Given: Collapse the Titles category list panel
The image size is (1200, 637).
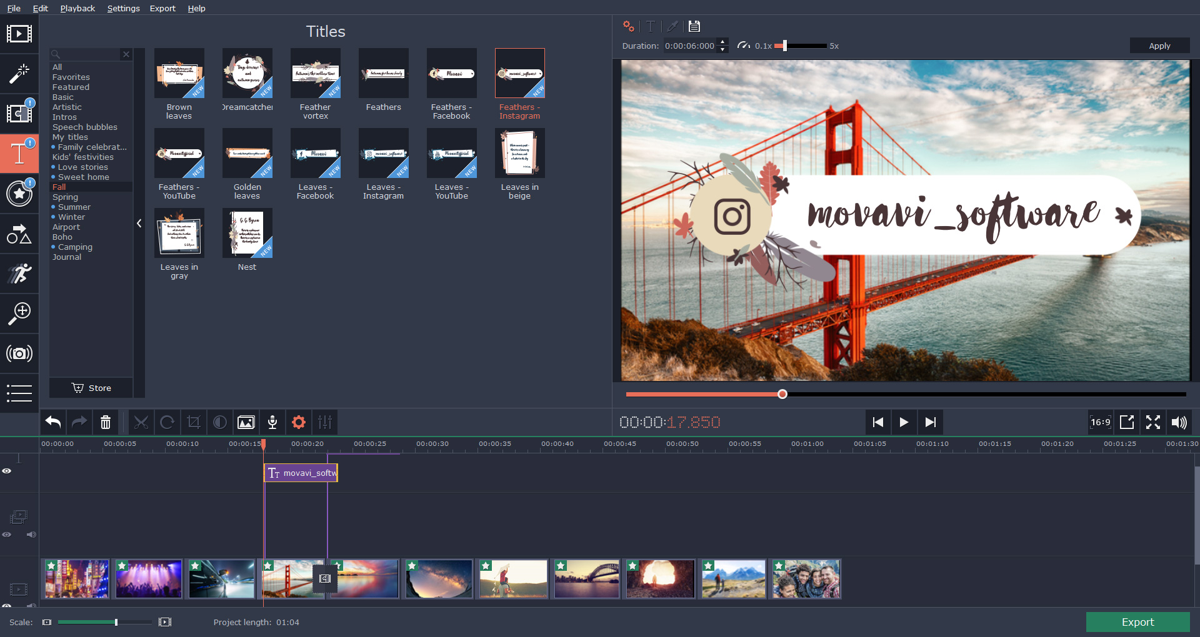Looking at the screenshot, I should [x=139, y=223].
